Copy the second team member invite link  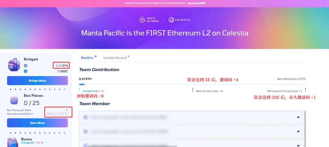pos(85,132)
